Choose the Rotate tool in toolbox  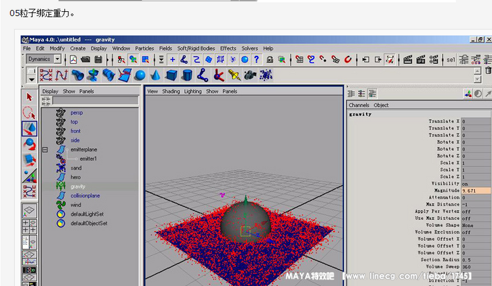[29, 144]
